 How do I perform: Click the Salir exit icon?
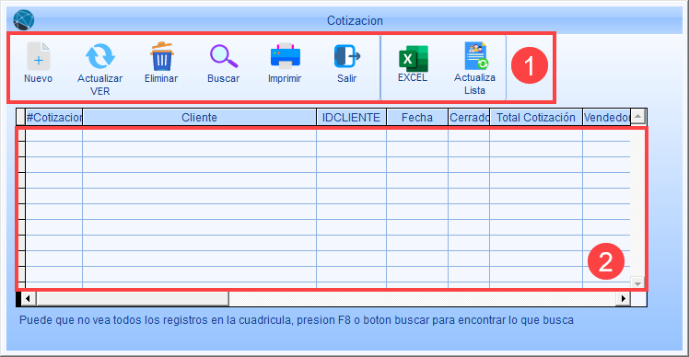[346, 56]
